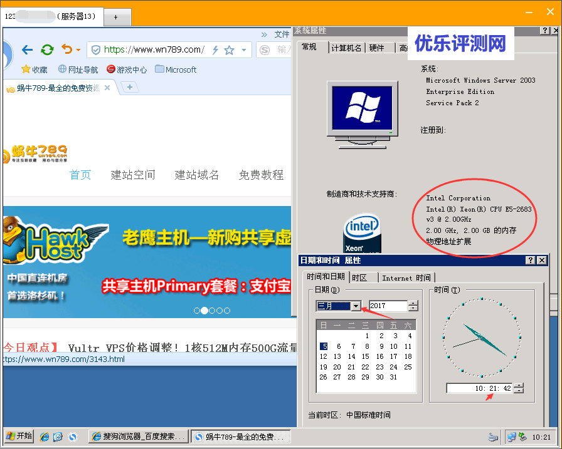Select day 5 in calendar
This screenshot has width=562, height=449.
324,346
